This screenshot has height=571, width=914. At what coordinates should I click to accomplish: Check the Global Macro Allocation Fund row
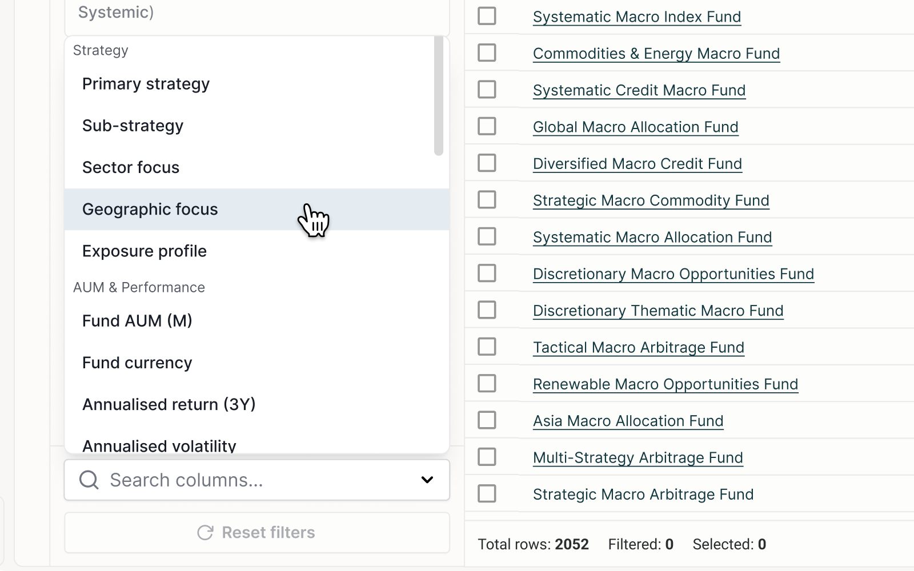coord(487,126)
